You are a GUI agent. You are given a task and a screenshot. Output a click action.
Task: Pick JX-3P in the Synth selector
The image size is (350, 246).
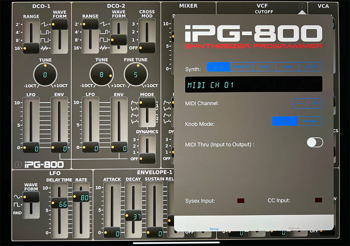tap(310, 67)
